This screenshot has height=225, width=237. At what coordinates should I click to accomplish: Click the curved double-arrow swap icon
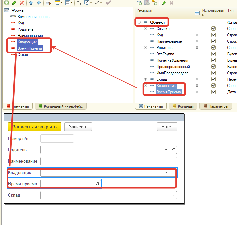(x=79, y=3)
